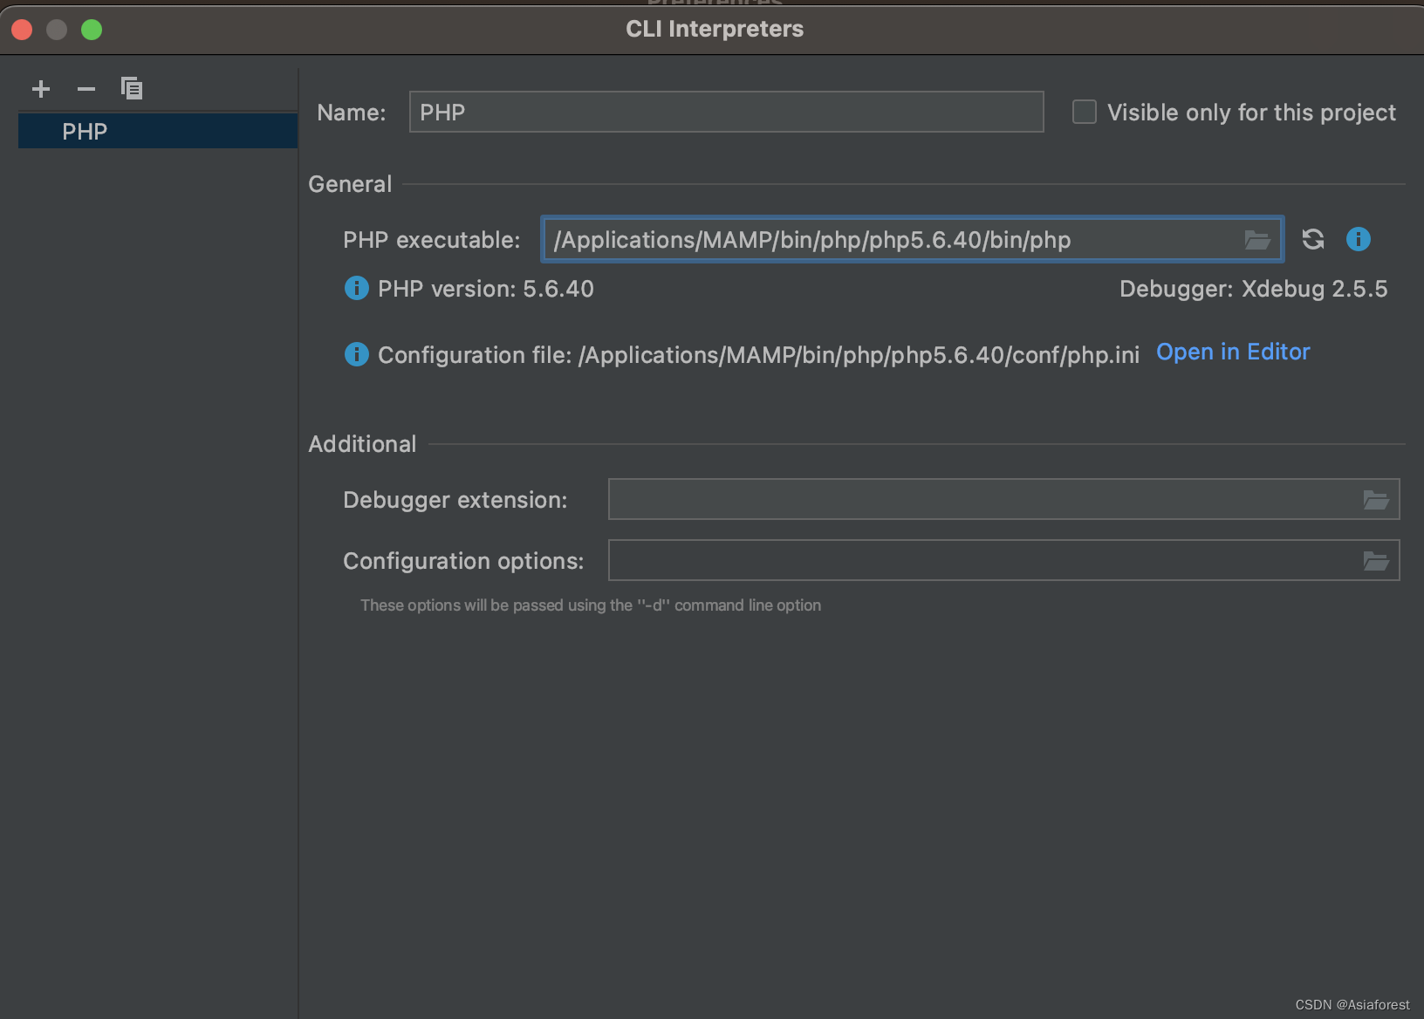Viewport: 1424px width, 1019px height.
Task: Browse for a Configuration options file
Action: (1377, 560)
